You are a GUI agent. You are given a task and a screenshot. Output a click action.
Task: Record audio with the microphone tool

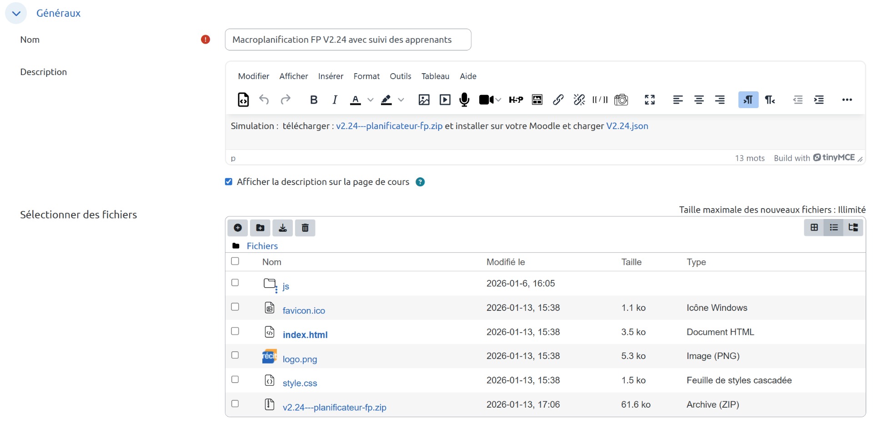[x=464, y=100]
